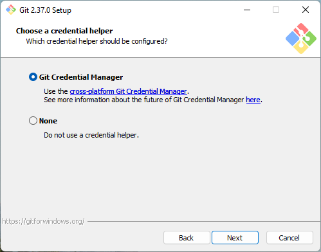Click the 'Which credential helper should be configured?' subtitle
The height and width of the screenshot is (252, 321).
96,41
